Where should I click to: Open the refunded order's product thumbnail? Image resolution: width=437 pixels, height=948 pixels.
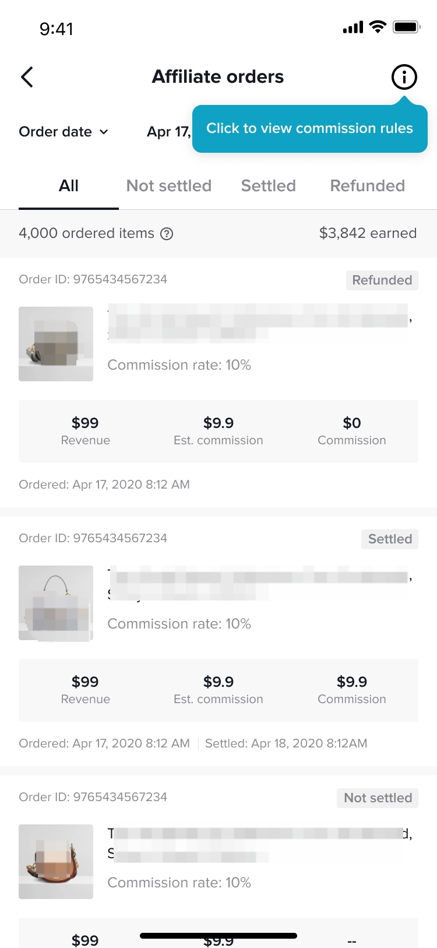[x=56, y=344]
